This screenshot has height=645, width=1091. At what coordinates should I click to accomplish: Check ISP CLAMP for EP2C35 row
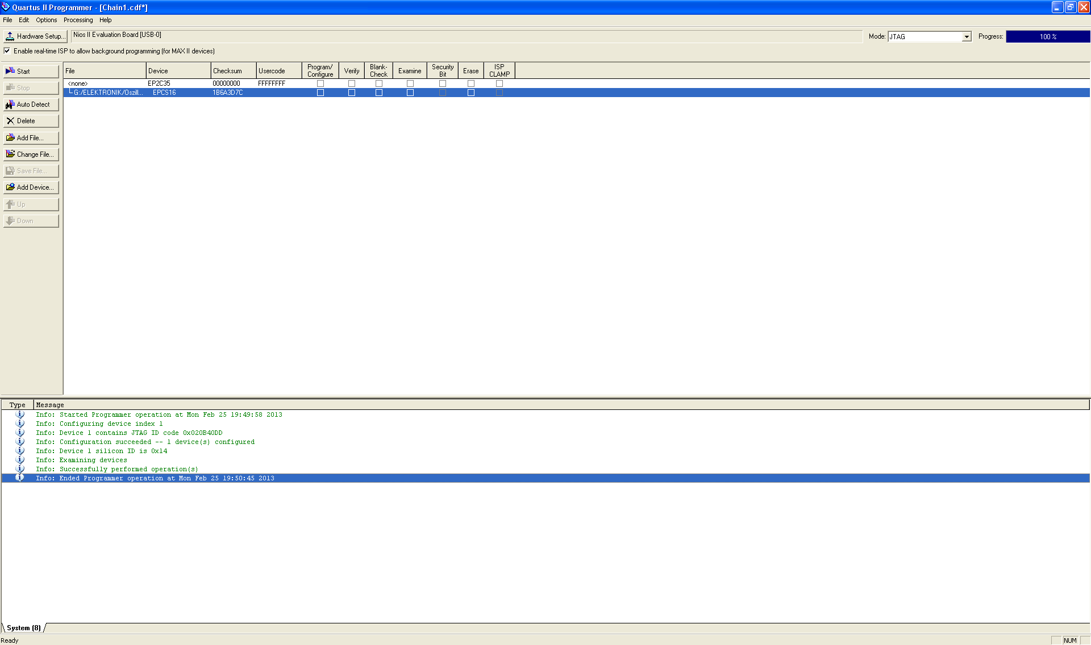point(499,83)
